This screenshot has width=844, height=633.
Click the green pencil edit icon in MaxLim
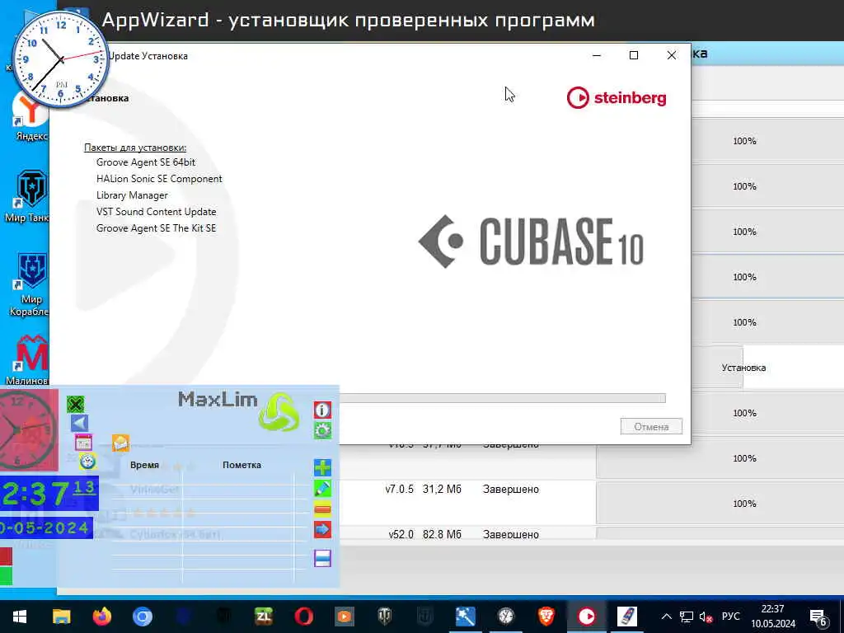pos(322,488)
